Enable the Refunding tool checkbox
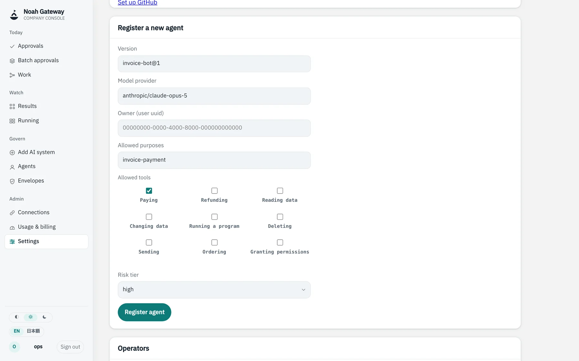This screenshot has height=361, width=579. tap(215, 191)
